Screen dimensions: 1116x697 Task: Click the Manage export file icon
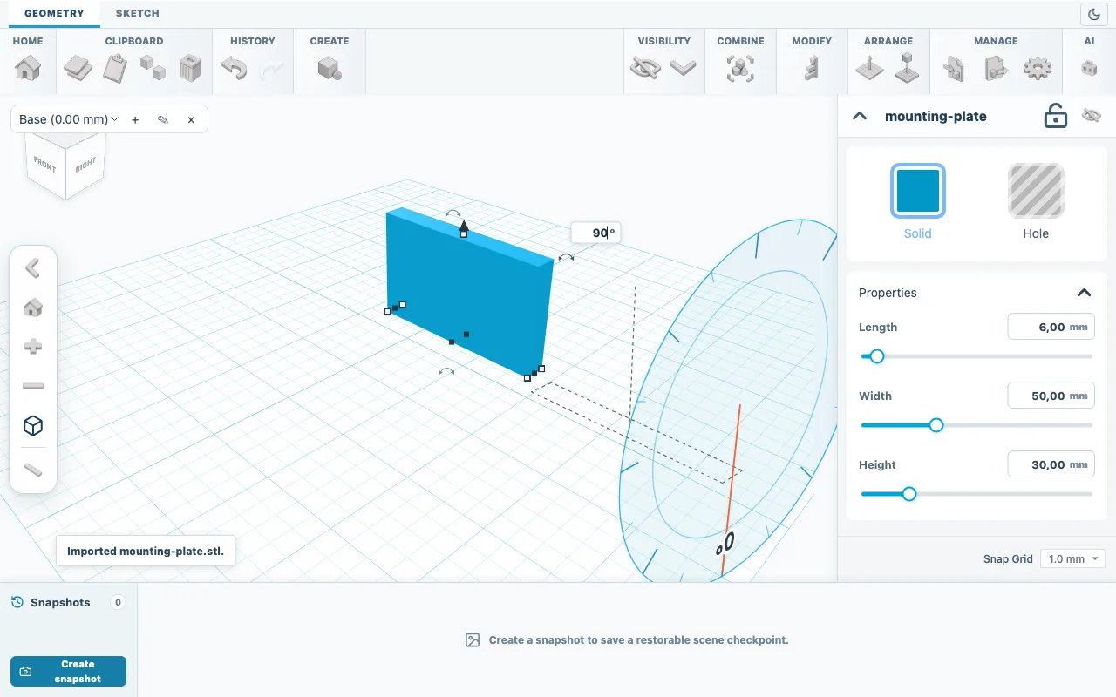(x=996, y=68)
